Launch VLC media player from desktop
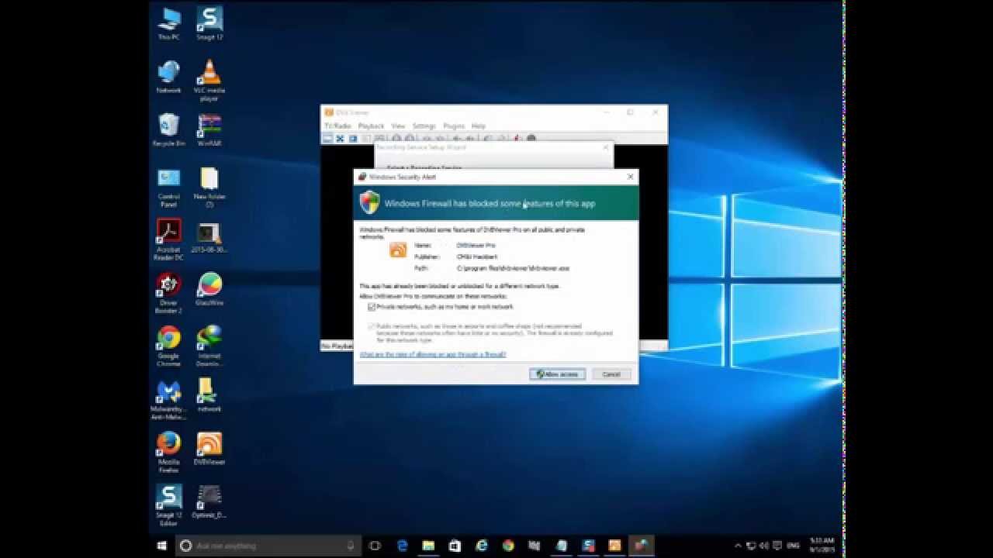This screenshot has width=993, height=558. 209,81
